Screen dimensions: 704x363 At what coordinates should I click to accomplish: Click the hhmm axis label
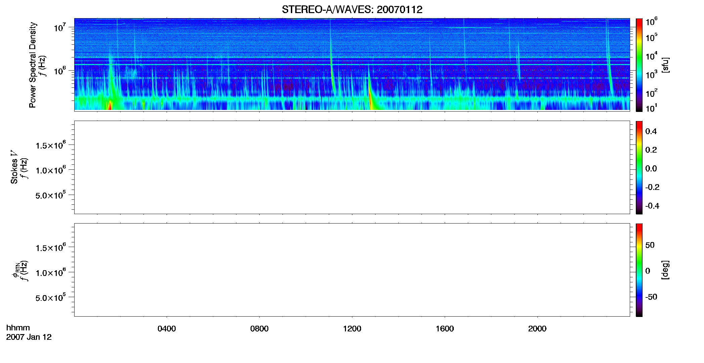pyautogui.click(x=18, y=328)
